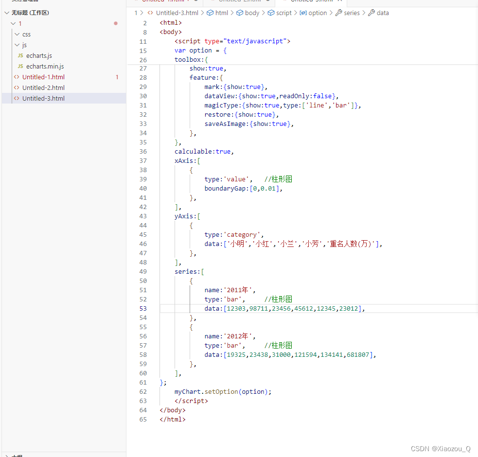Click the option breadcrumb segment
This screenshot has height=457, width=478.
click(x=318, y=13)
